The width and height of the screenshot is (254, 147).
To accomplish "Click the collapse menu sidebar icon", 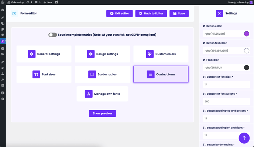I will (x=3, y=99).
